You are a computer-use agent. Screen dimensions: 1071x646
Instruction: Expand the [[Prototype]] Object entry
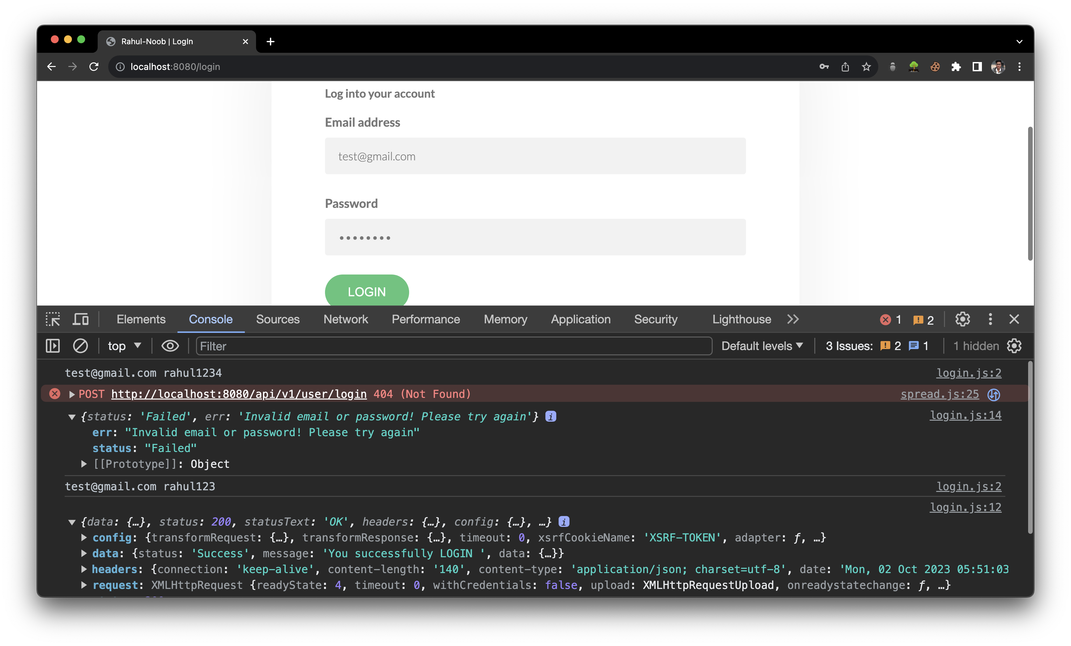coord(84,464)
